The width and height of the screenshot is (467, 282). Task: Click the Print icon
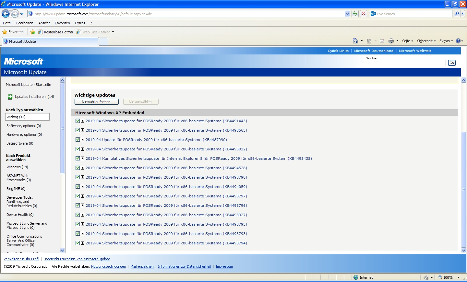(391, 41)
